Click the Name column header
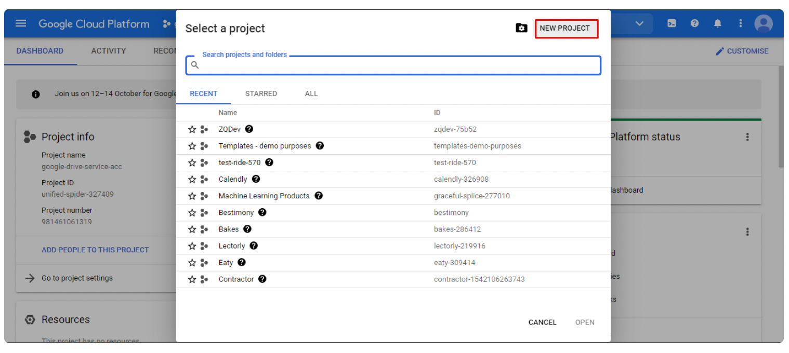The image size is (789, 353). (228, 113)
